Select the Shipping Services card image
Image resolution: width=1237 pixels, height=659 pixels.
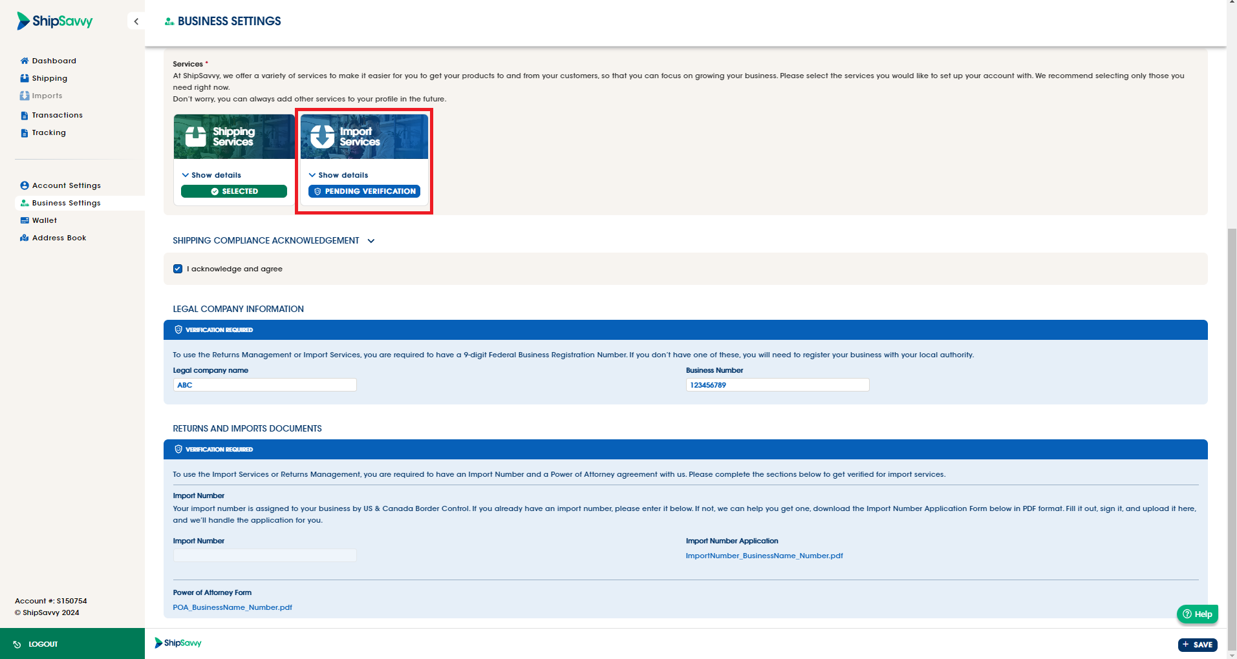[x=234, y=136]
